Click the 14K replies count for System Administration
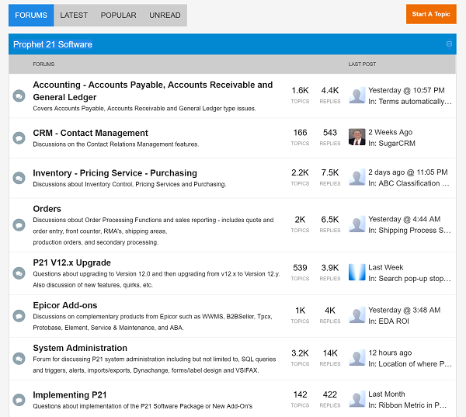This screenshot has width=466, height=417. [330, 353]
